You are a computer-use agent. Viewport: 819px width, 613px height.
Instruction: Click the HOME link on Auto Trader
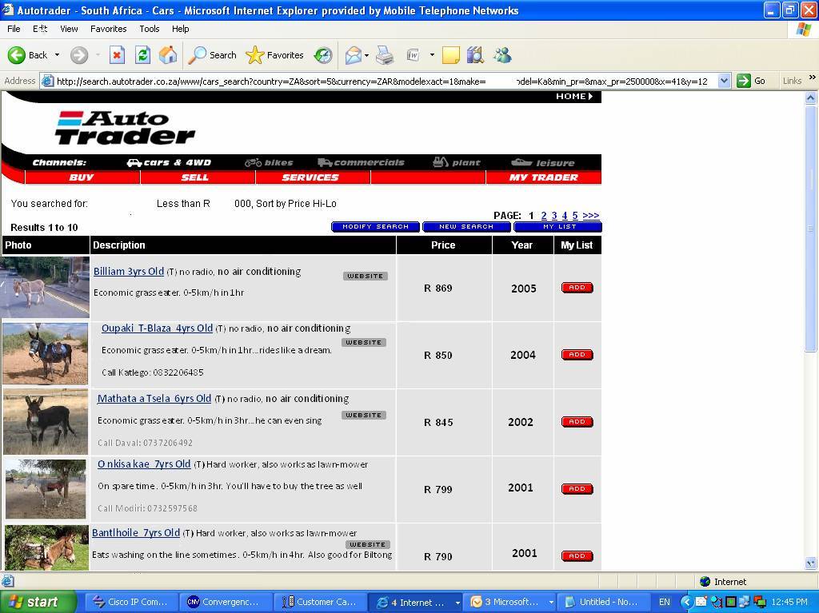[574, 96]
